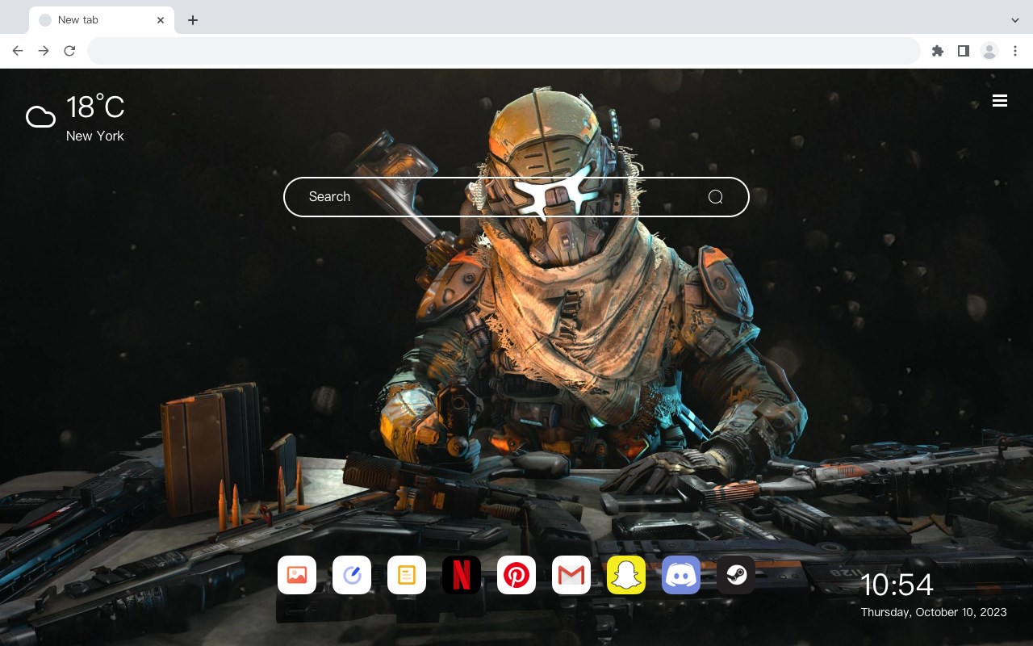The width and height of the screenshot is (1033, 646).
Task: Open the profile avatar menu
Action: [x=989, y=51]
